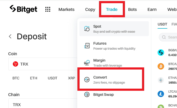
Task: Select the XRP quick coin option
Action: 72,78
